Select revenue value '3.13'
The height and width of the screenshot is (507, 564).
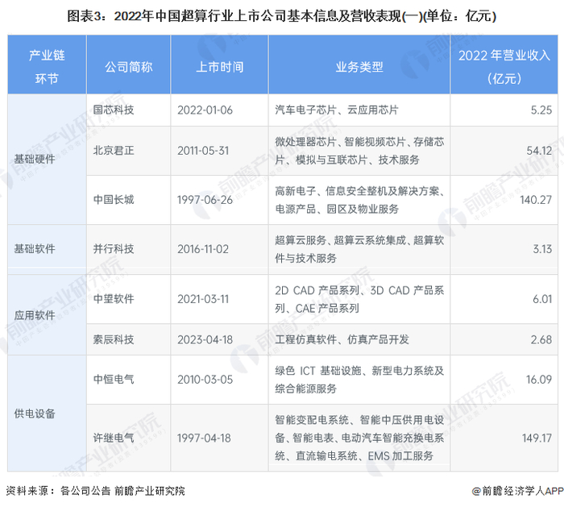542,249
